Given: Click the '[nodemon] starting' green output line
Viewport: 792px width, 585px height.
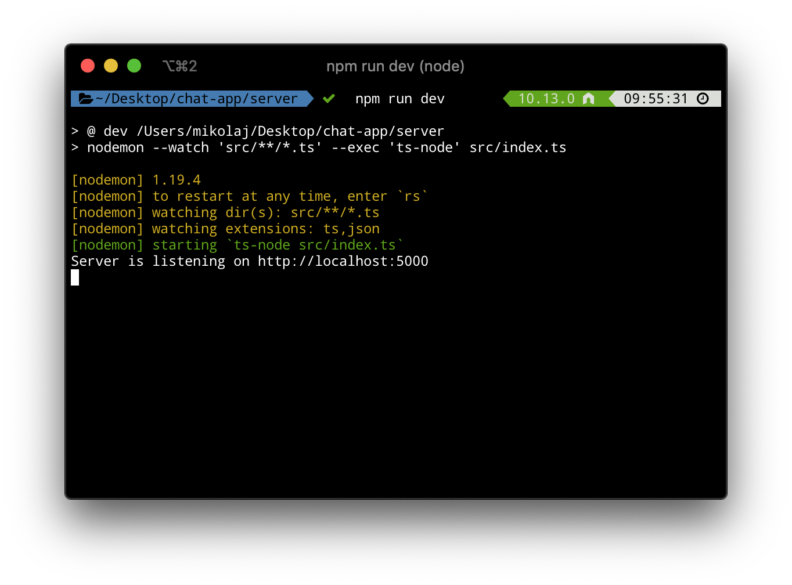Looking at the screenshot, I should tap(237, 245).
